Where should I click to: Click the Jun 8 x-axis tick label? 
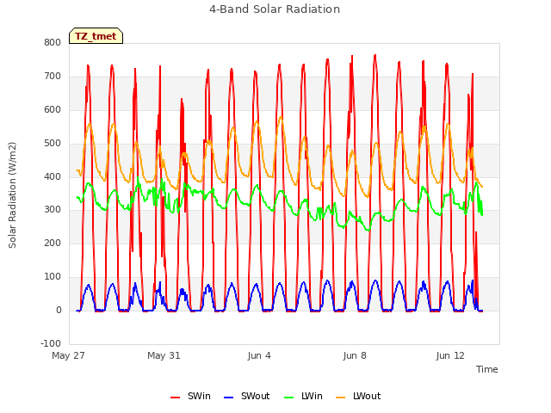coord(355,355)
